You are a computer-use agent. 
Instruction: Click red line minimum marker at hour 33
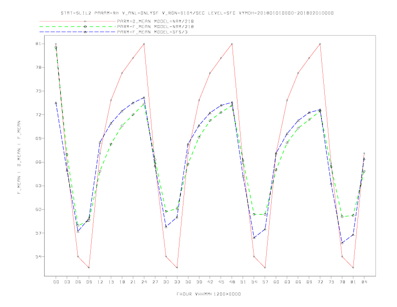pyautogui.click(x=177, y=267)
